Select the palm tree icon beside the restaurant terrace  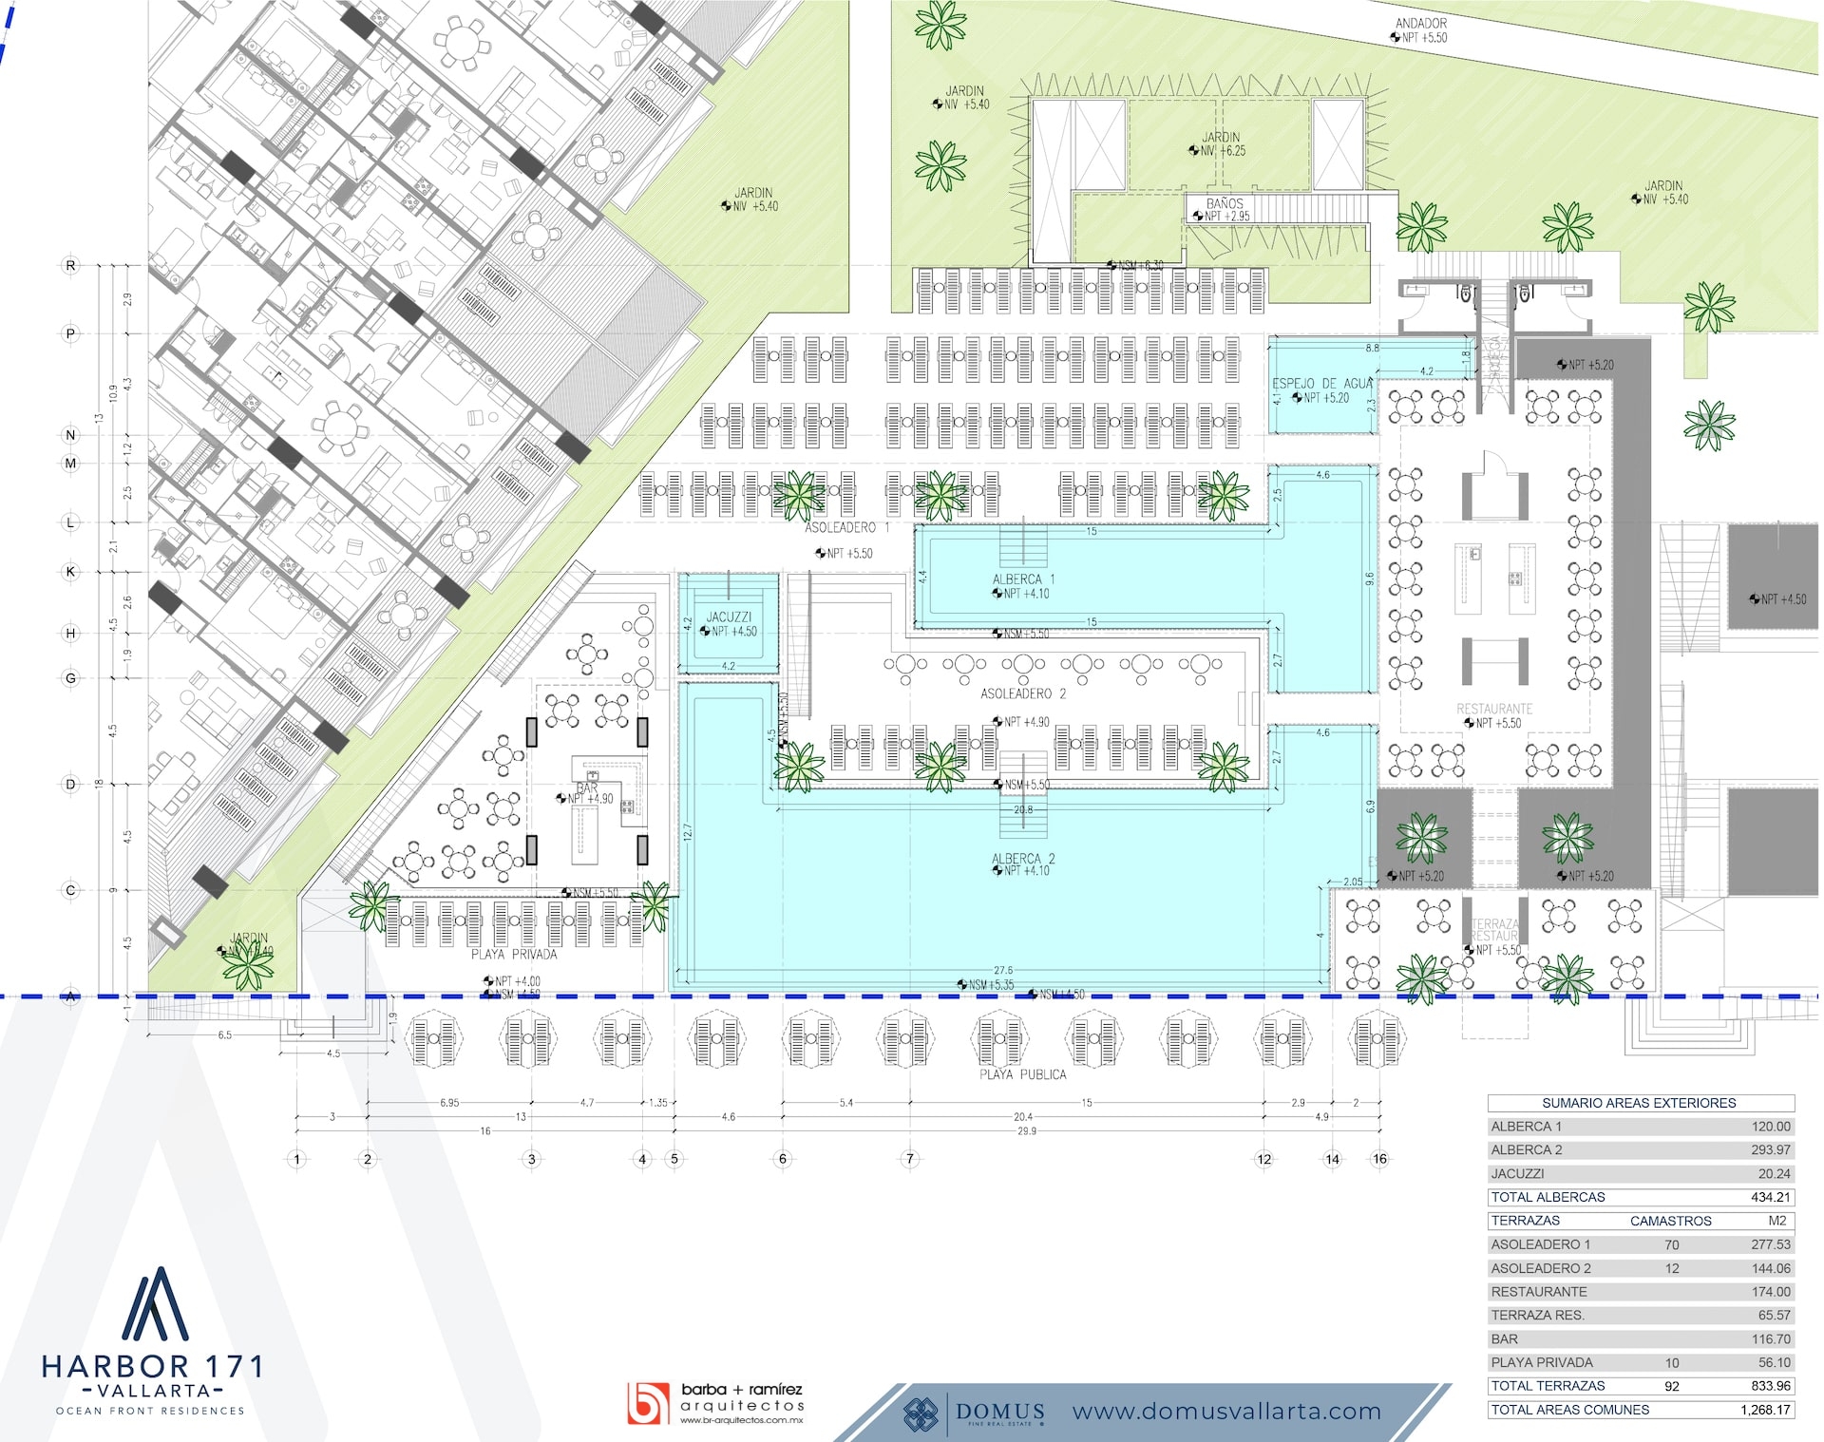pos(1420,978)
